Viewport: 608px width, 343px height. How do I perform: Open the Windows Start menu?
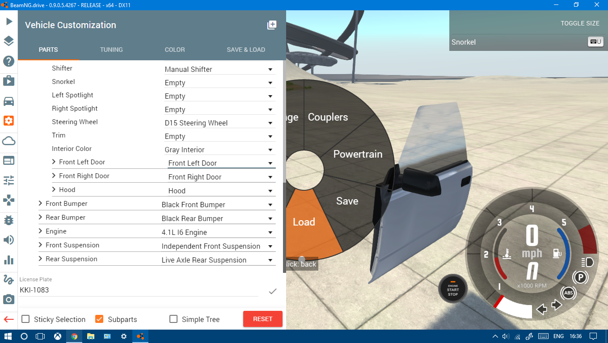(x=8, y=336)
